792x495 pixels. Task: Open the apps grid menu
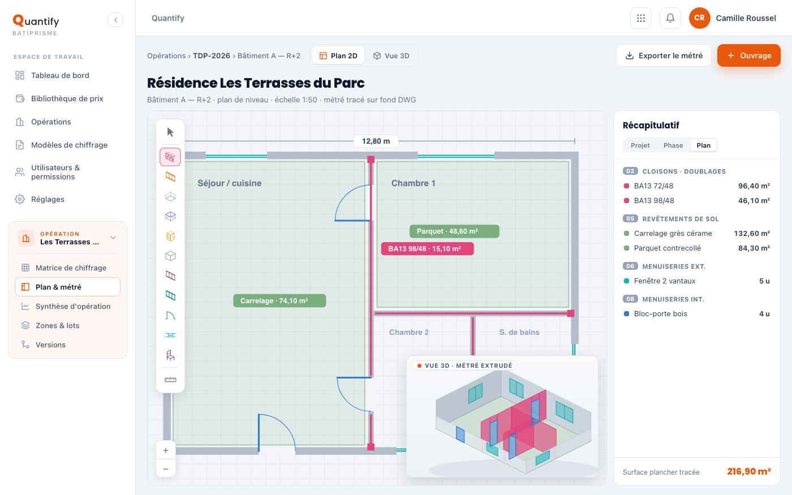pos(641,18)
